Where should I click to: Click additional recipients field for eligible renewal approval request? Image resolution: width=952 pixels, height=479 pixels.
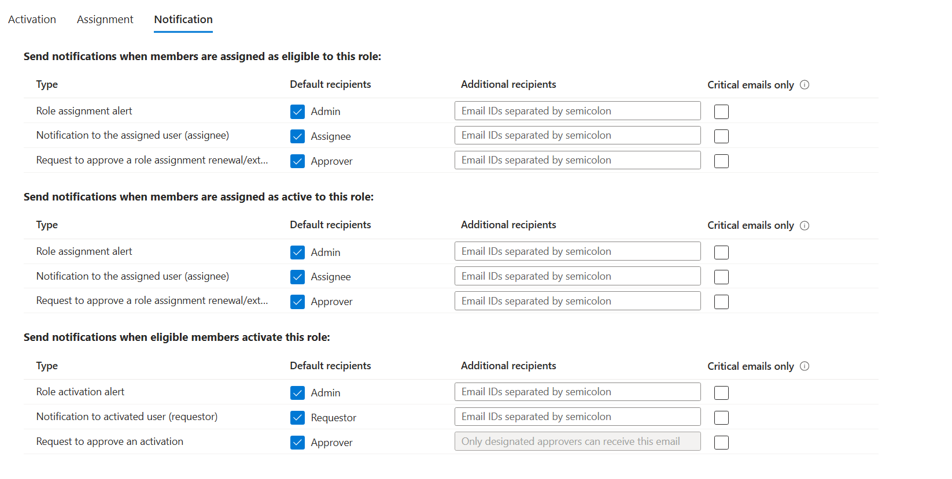(577, 160)
